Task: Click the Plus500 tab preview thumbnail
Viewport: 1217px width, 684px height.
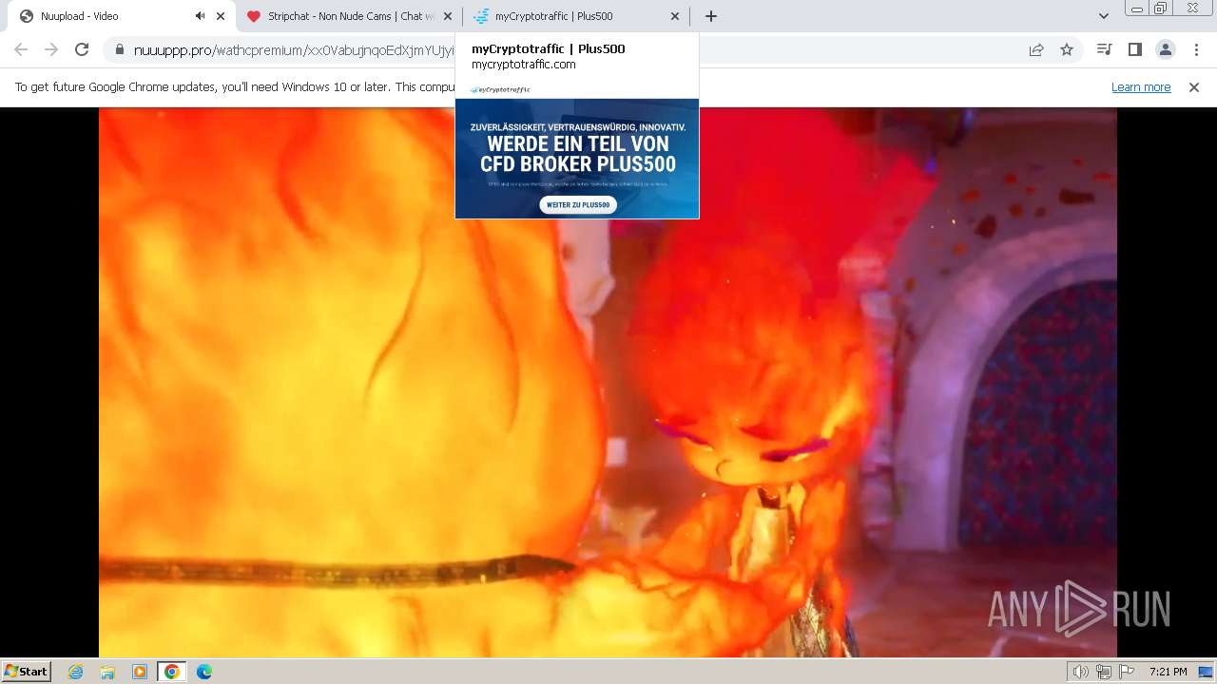Action: coord(577,150)
